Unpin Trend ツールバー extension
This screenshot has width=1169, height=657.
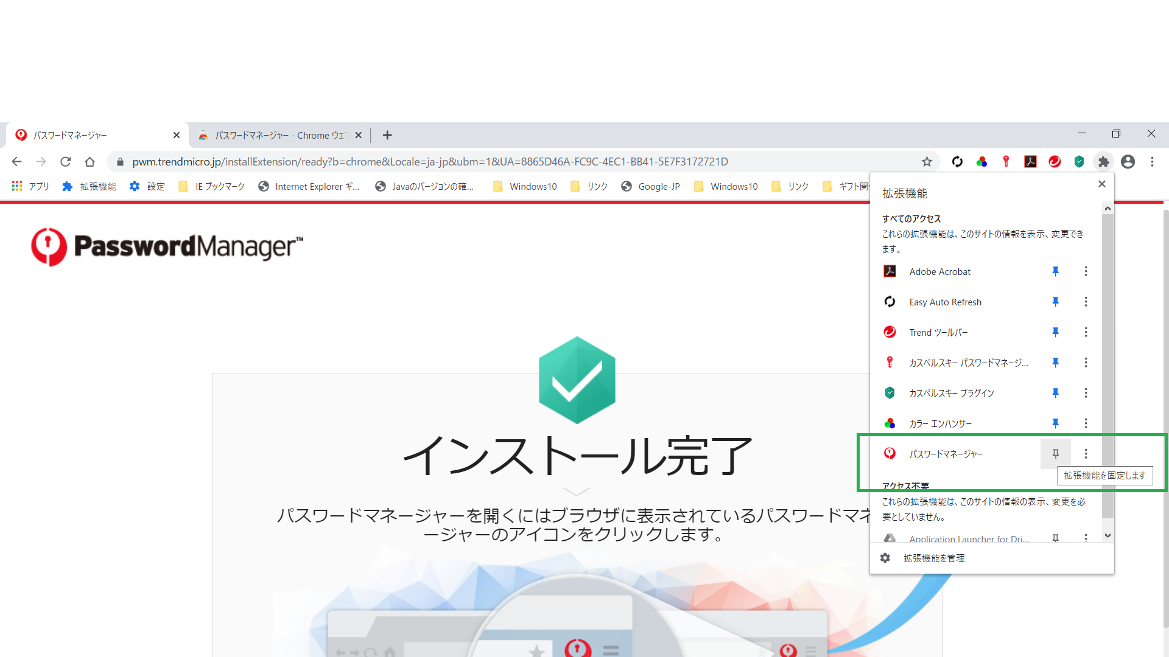point(1055,332)
